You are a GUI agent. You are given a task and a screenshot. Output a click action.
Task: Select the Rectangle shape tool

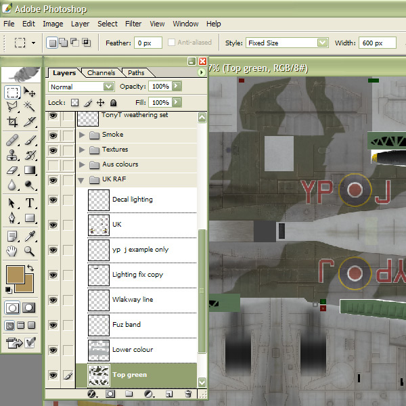click(29, 219)
